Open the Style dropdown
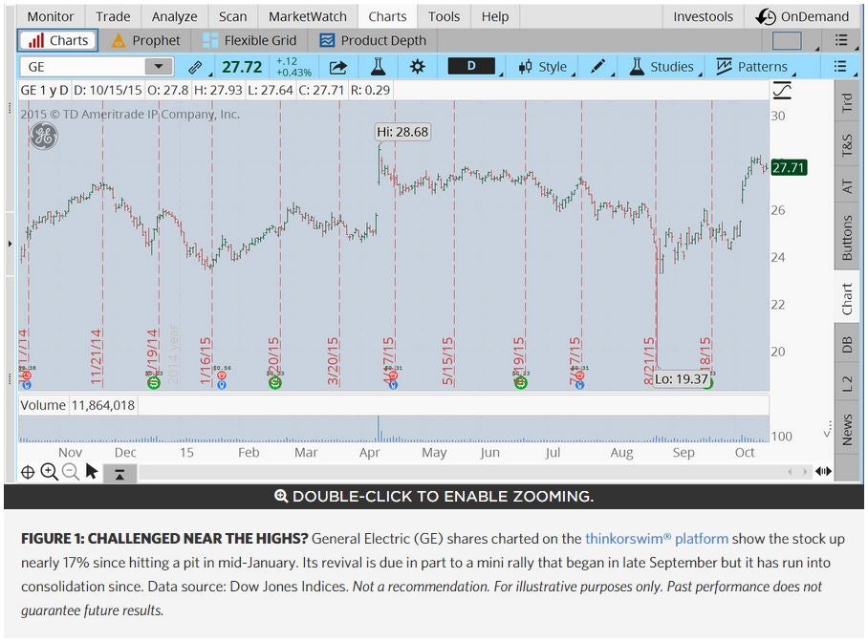Image resolution: width=868 pixels, height=642 pixels. pyautogui.click(x=547, y=67)
